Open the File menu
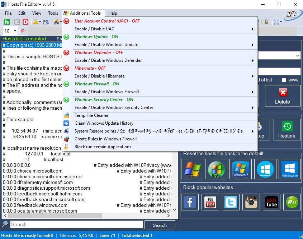303x239 pixels. pos(8,13)
